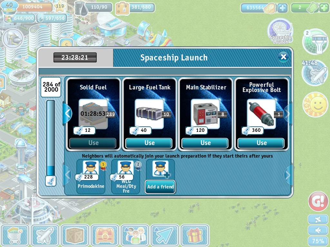Toggle the sound effects mute button
The width and height of the screenshot is (330, 247).
coord(318,230)
